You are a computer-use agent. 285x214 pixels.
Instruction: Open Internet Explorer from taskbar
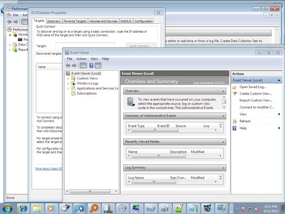[x=23, y=208]
